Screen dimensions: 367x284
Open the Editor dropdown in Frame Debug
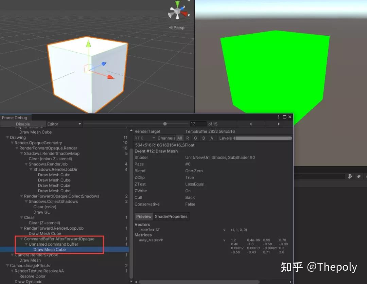(x=65, y=124)
